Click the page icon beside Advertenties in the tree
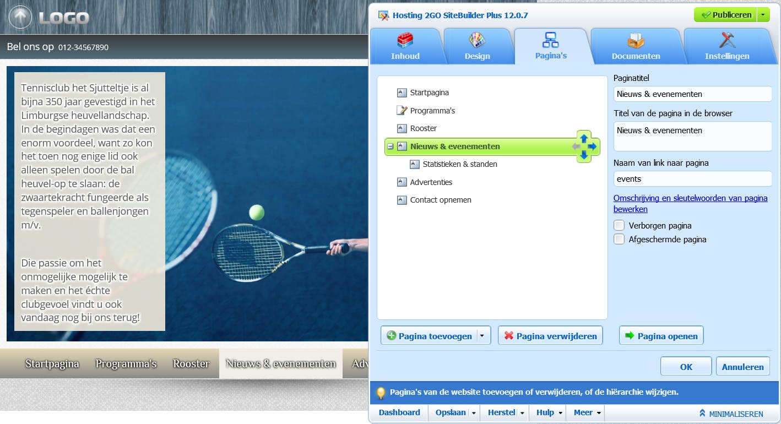 (x=402, y=182)
